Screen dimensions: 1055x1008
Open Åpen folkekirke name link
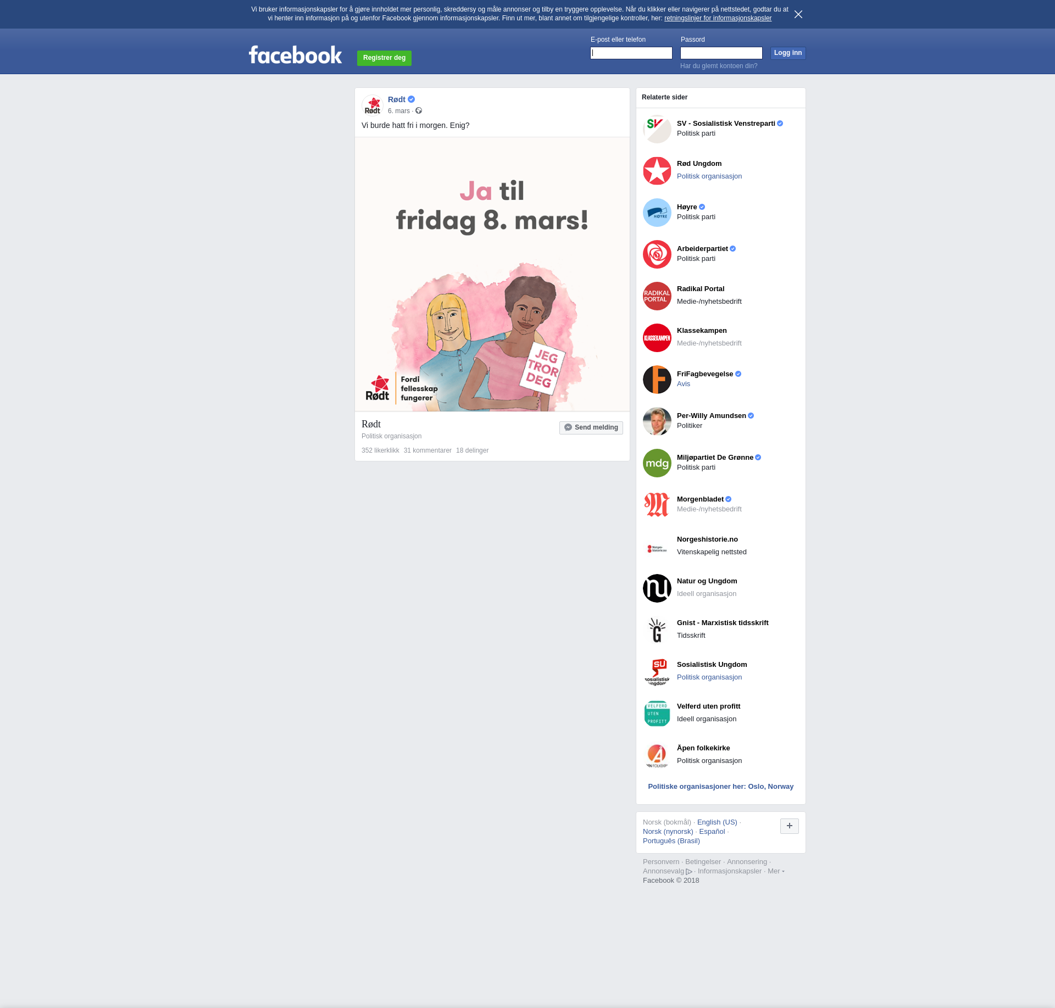[x=703, y=748]
